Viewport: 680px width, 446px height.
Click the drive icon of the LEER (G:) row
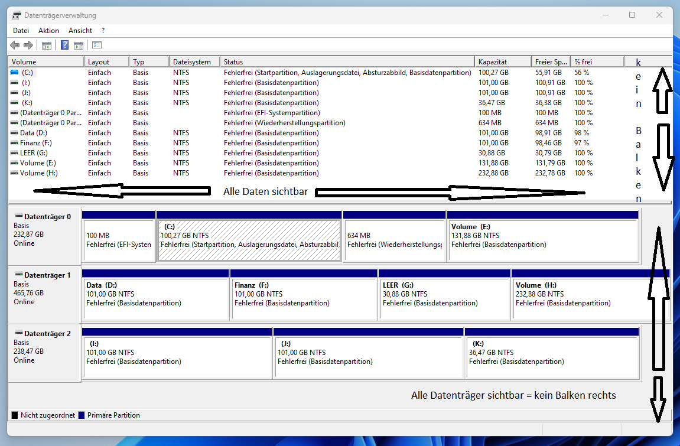pos(14,152)
